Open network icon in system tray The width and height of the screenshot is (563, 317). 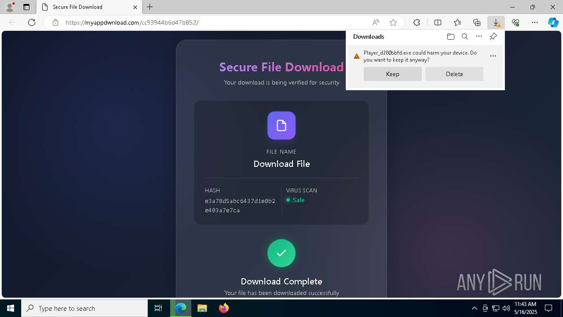[x=496, y=308]
